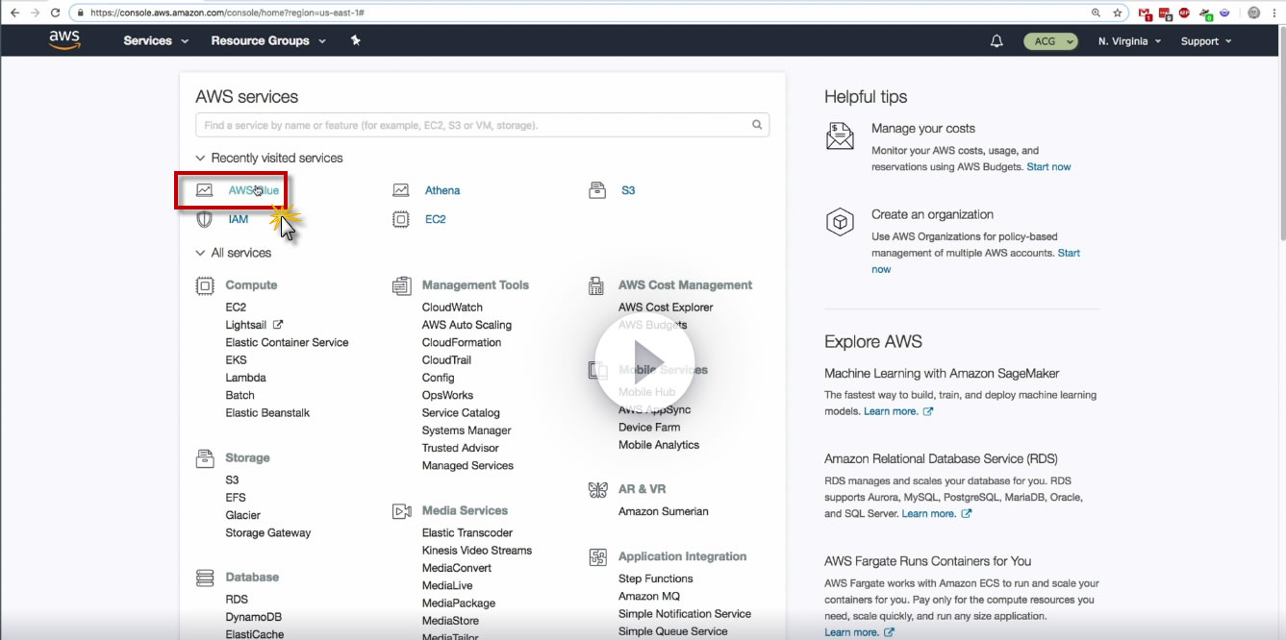Click the search magnifier in services box
This screenshot has width=1286, height=640.
[x=757, y=125]
